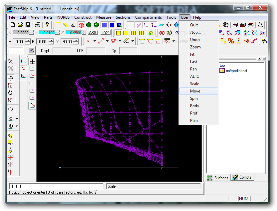Open a file via the folder icon
The width and height of the screenshot is (277, 211).
[20, 25]
